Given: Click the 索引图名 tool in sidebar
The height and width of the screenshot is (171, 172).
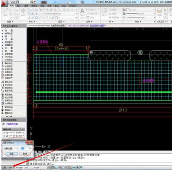Looking at the screenshot, I should coord(7,95).
